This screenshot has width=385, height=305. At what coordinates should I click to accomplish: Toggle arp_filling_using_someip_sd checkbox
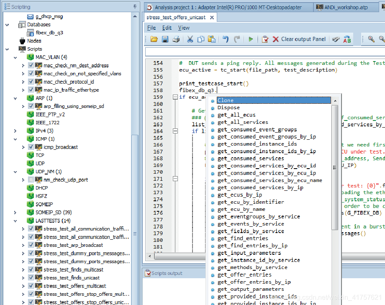click(31, 106)
